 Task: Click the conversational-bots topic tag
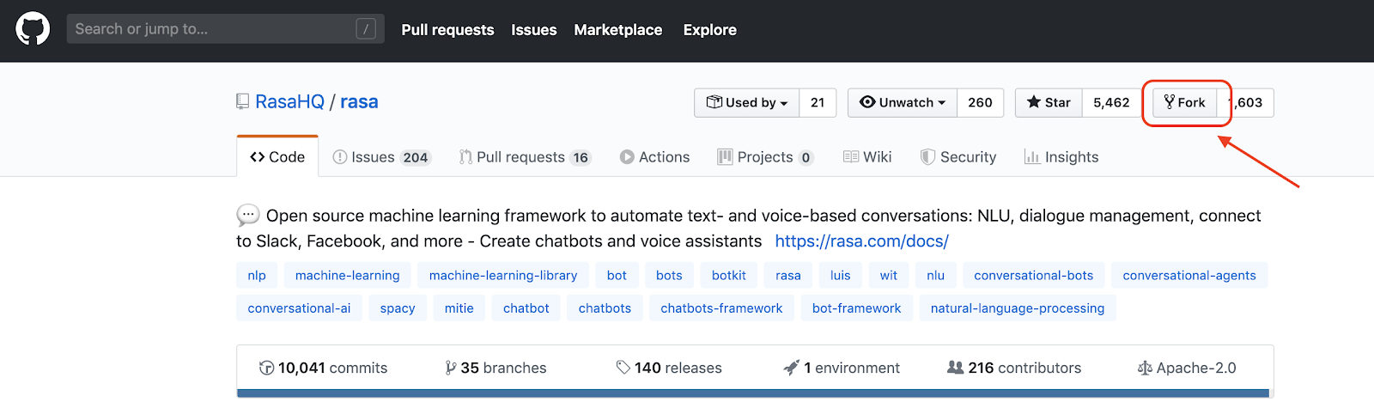(x=1034, y=276)
